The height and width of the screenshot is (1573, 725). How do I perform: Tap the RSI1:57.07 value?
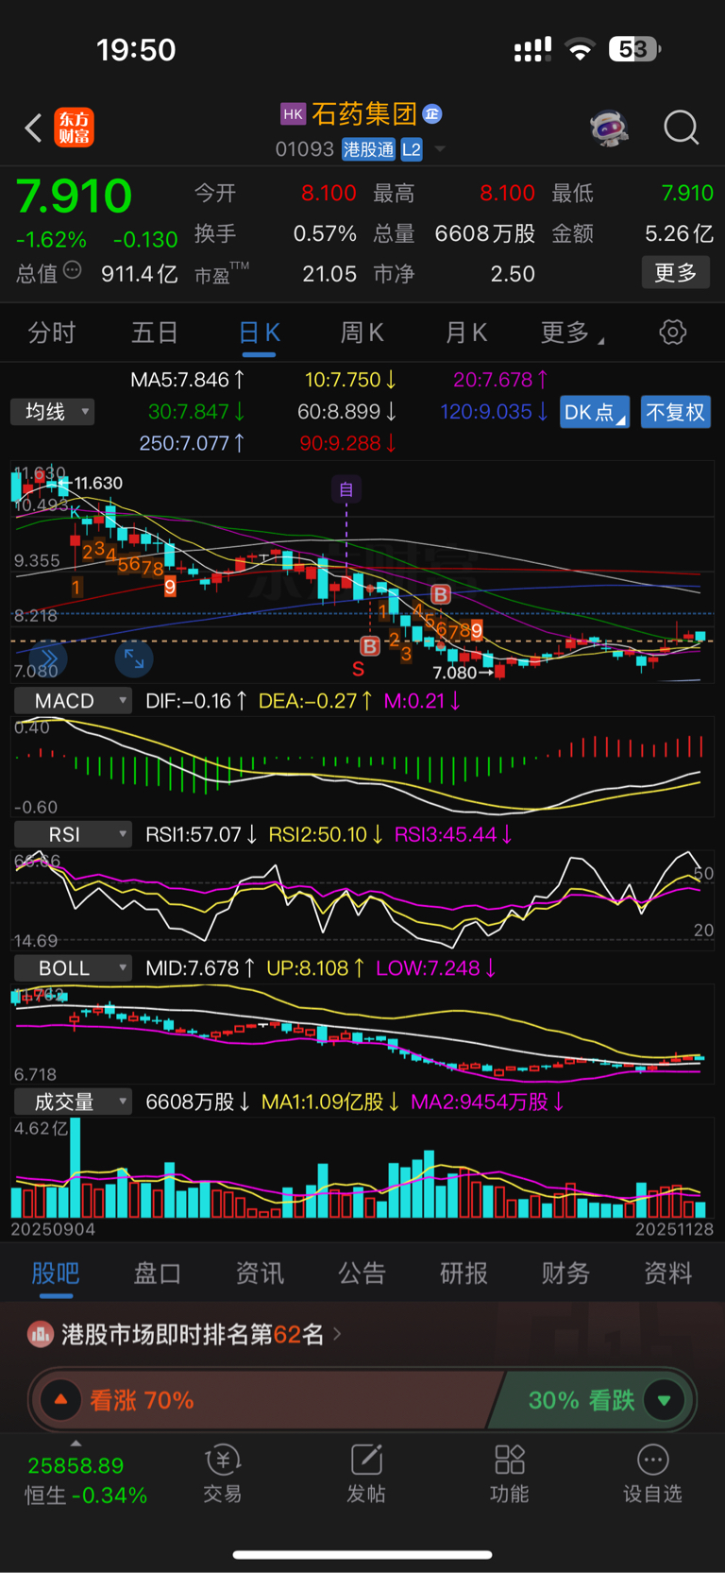[201, 834]
